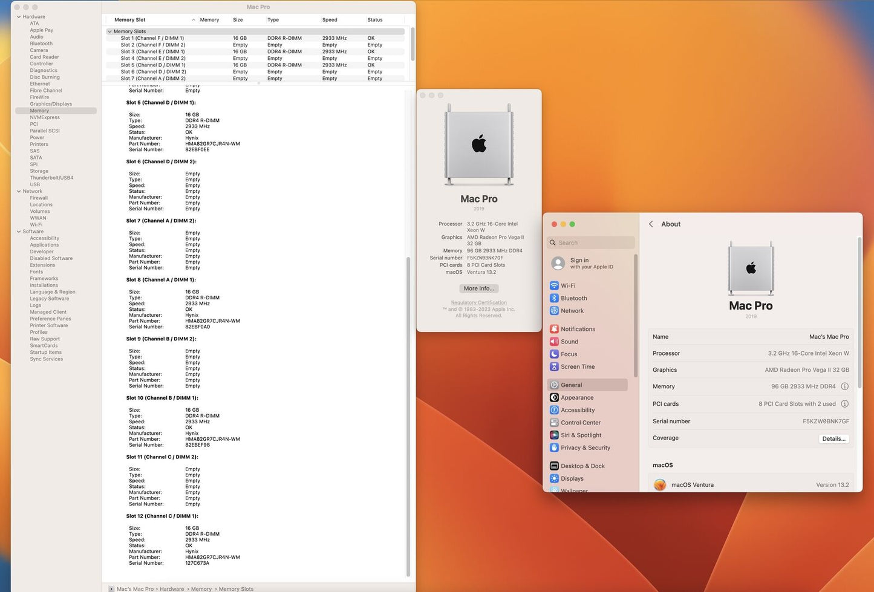Open Privacy & Security settings
This screenshot has width=874, height=592.
pos(585,447)
